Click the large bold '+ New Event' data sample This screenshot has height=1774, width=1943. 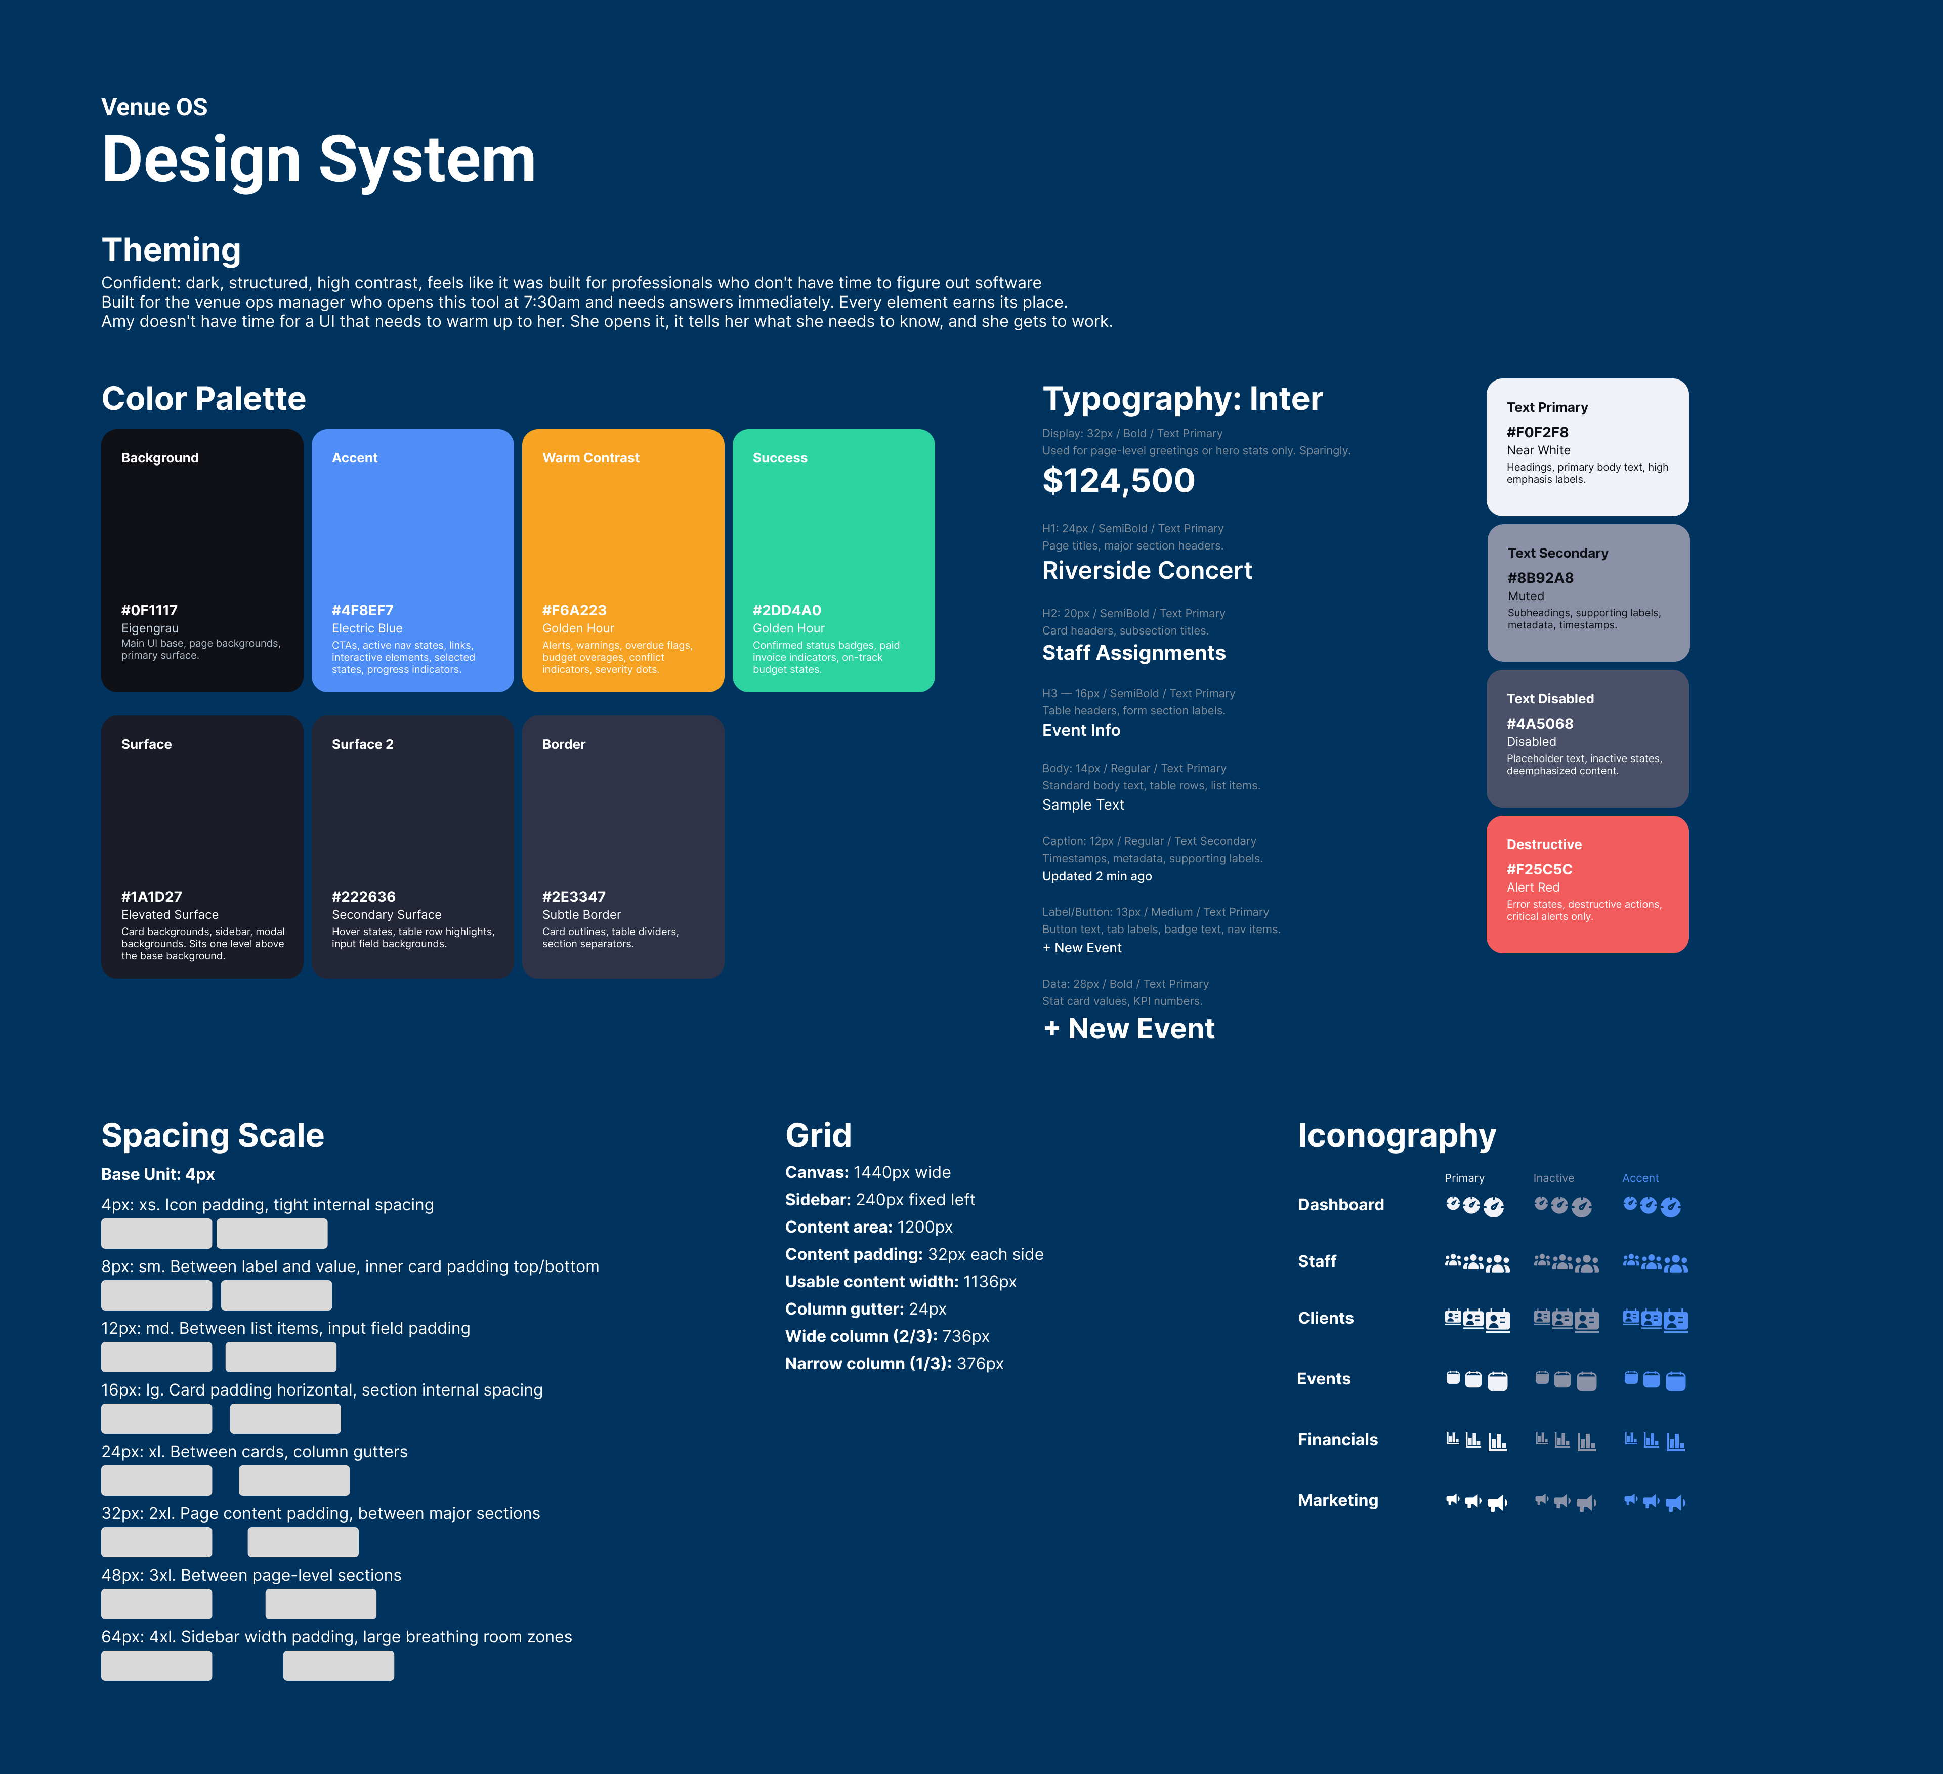(1128, 1028)
